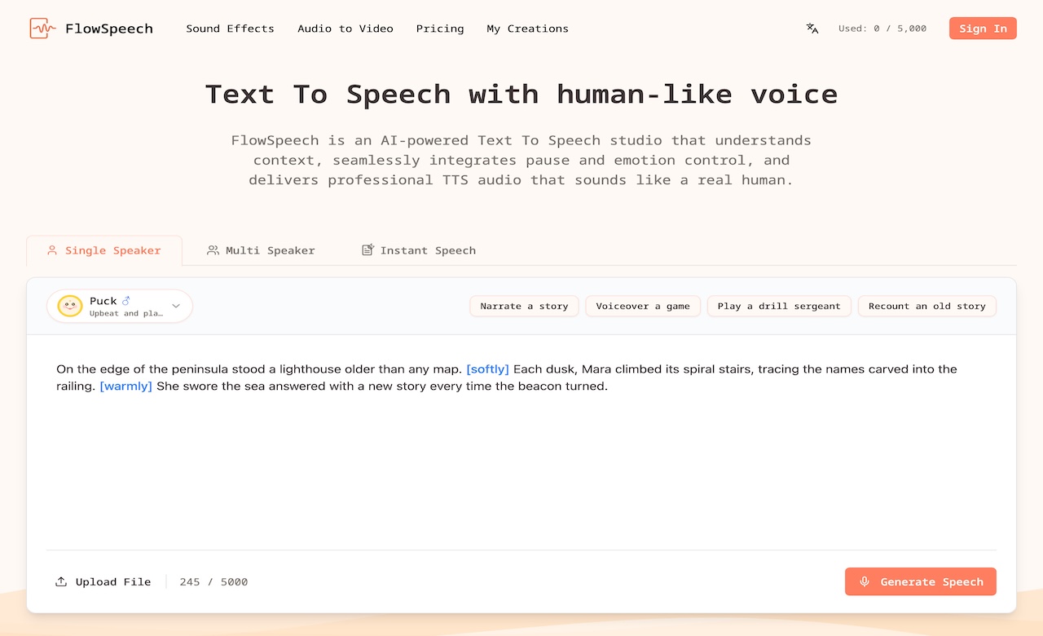Choose the Recount an old story preset
The width and height of the screenshot is (1043, 636).
pos(927,307)
